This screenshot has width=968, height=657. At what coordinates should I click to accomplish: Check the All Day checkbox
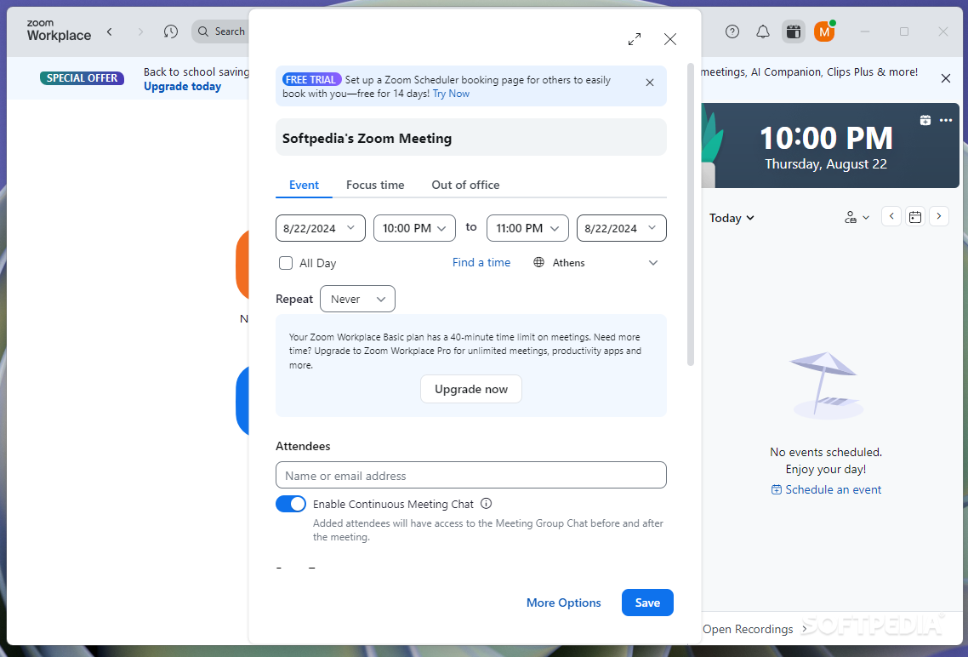point(286,263)
